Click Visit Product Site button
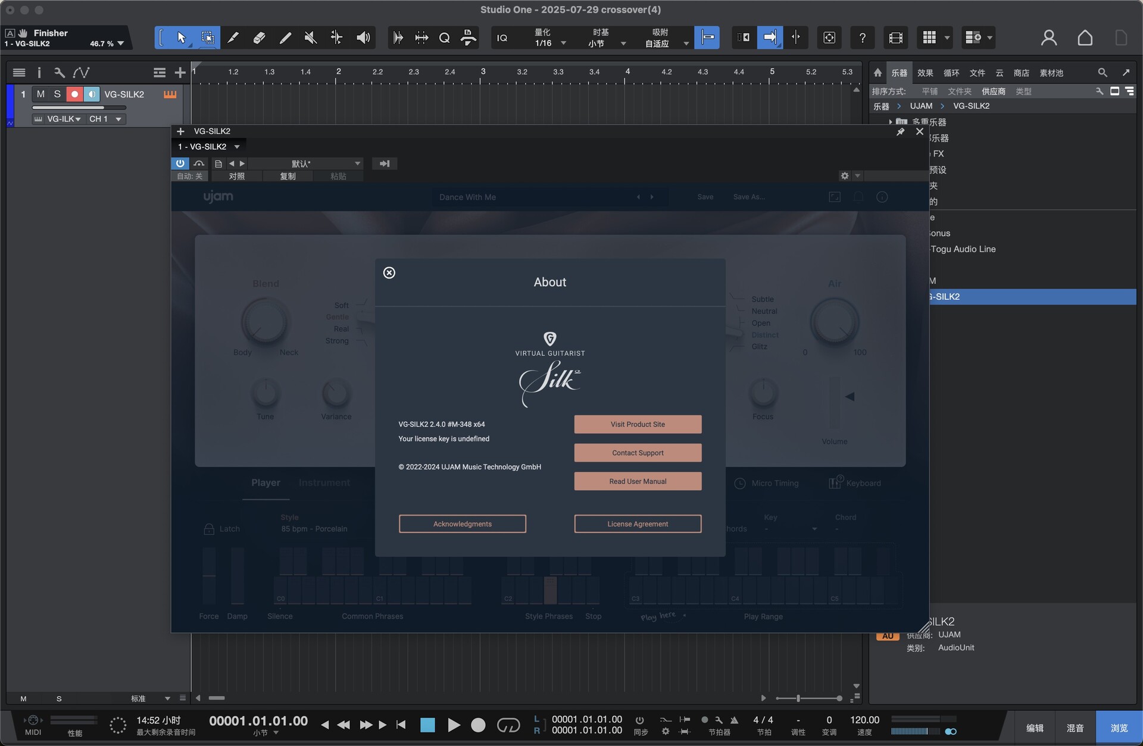Viewport: 1143px width, 746px height. coord(638,424)
